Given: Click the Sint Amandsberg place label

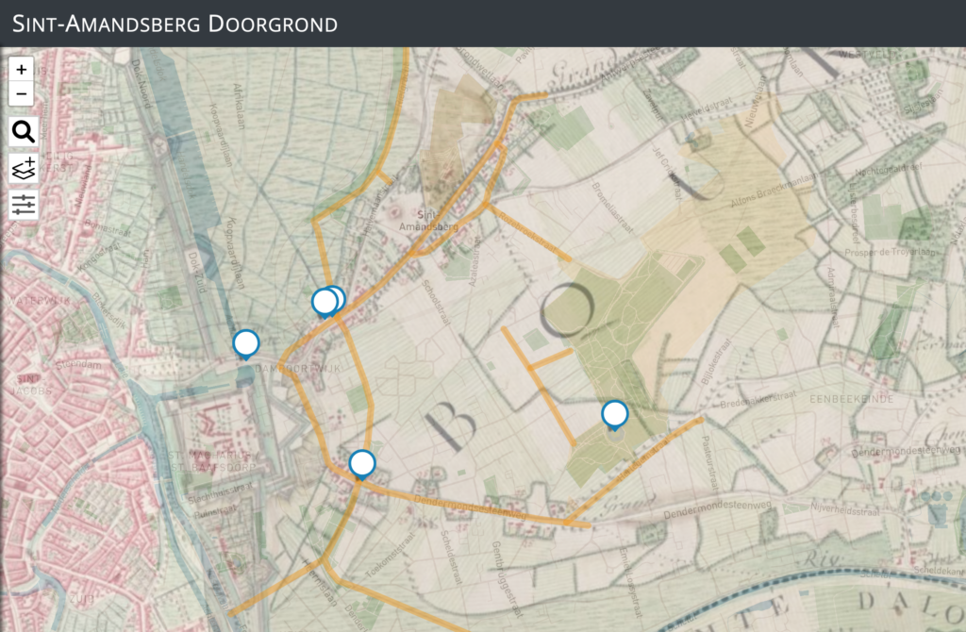Looking at the screenshot, I should pos(428,221).
